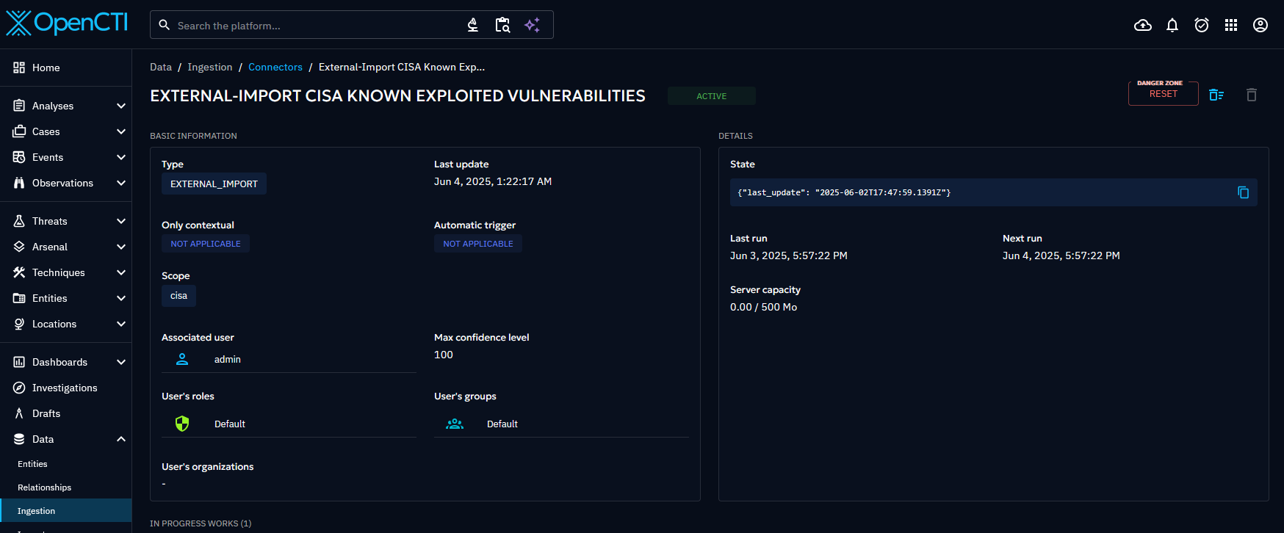Select Ingestion submenu item
Image resolution: width=1284 pixels, height=533 pixels.
click(x=65, y=511)
